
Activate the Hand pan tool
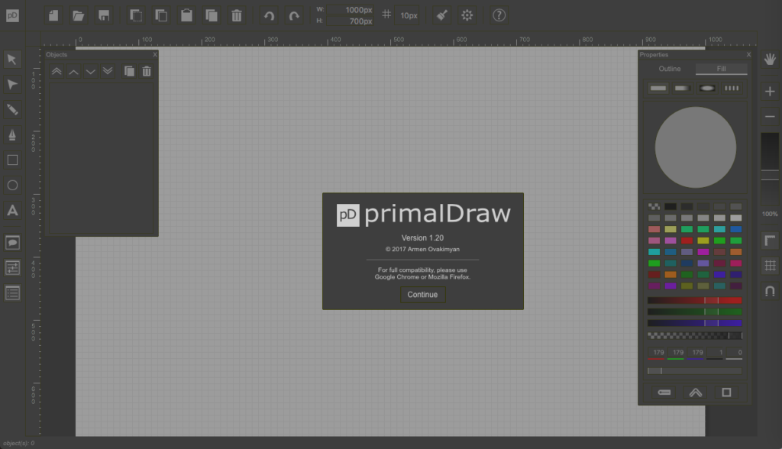click(x=771, y=59)
